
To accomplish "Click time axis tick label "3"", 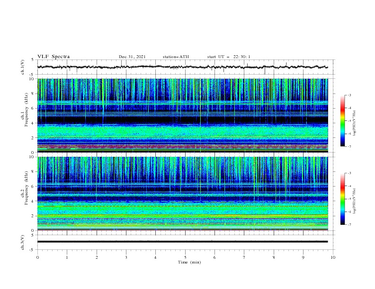I will (x=126, y=257).
